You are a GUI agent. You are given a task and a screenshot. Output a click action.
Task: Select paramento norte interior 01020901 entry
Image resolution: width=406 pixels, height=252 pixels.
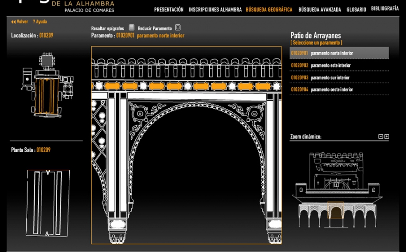pos(322,53)
